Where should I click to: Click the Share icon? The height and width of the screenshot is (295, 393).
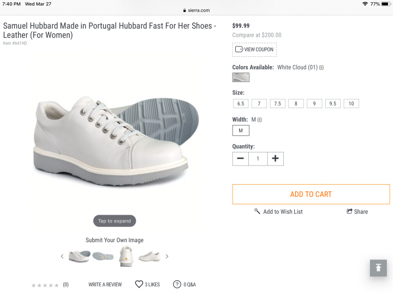(349, 211)
